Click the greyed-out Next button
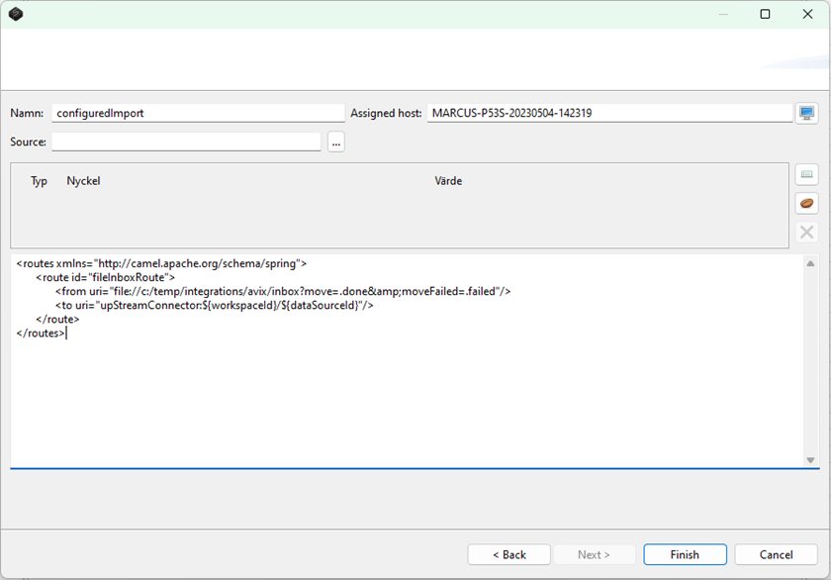Image resolution: width=831 pixels, height=580 pixels. pos(593,554)
